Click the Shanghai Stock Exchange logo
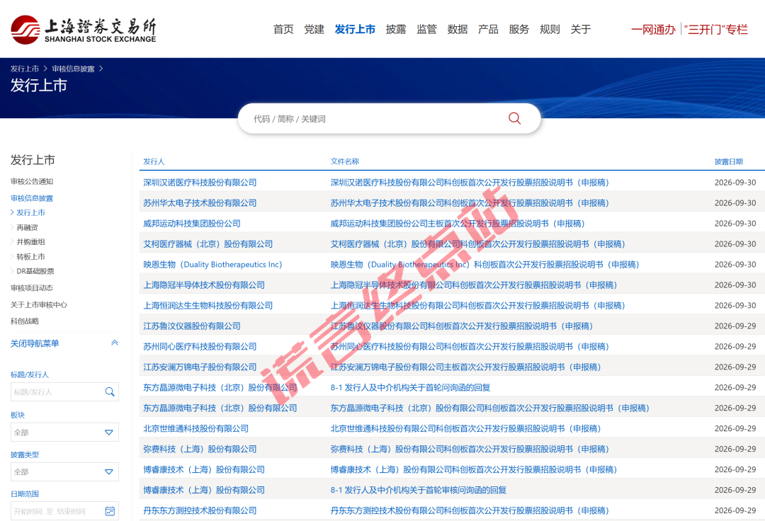The image size is (765, 521). tap(84, 30)
